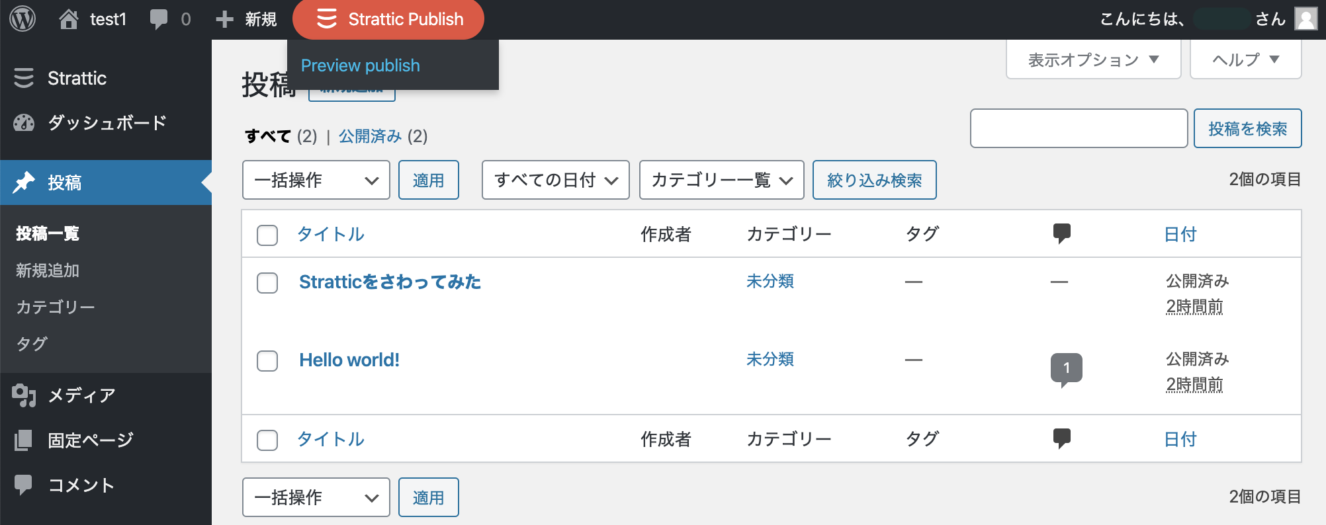
Task: Open the Stratticをさわってみた post
Action: coord(390,282)
